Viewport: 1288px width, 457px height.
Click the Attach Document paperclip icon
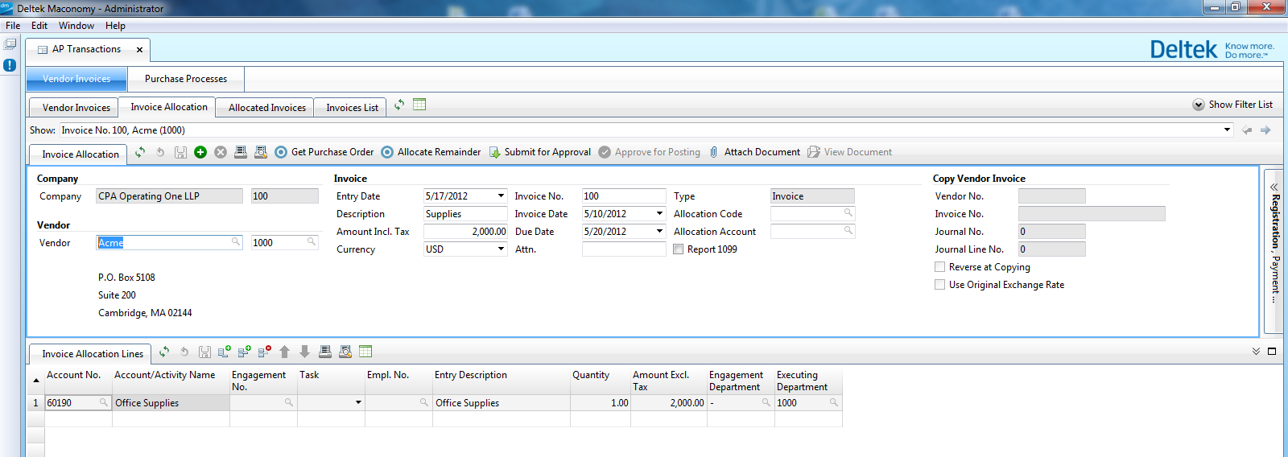tap(713, 152)
